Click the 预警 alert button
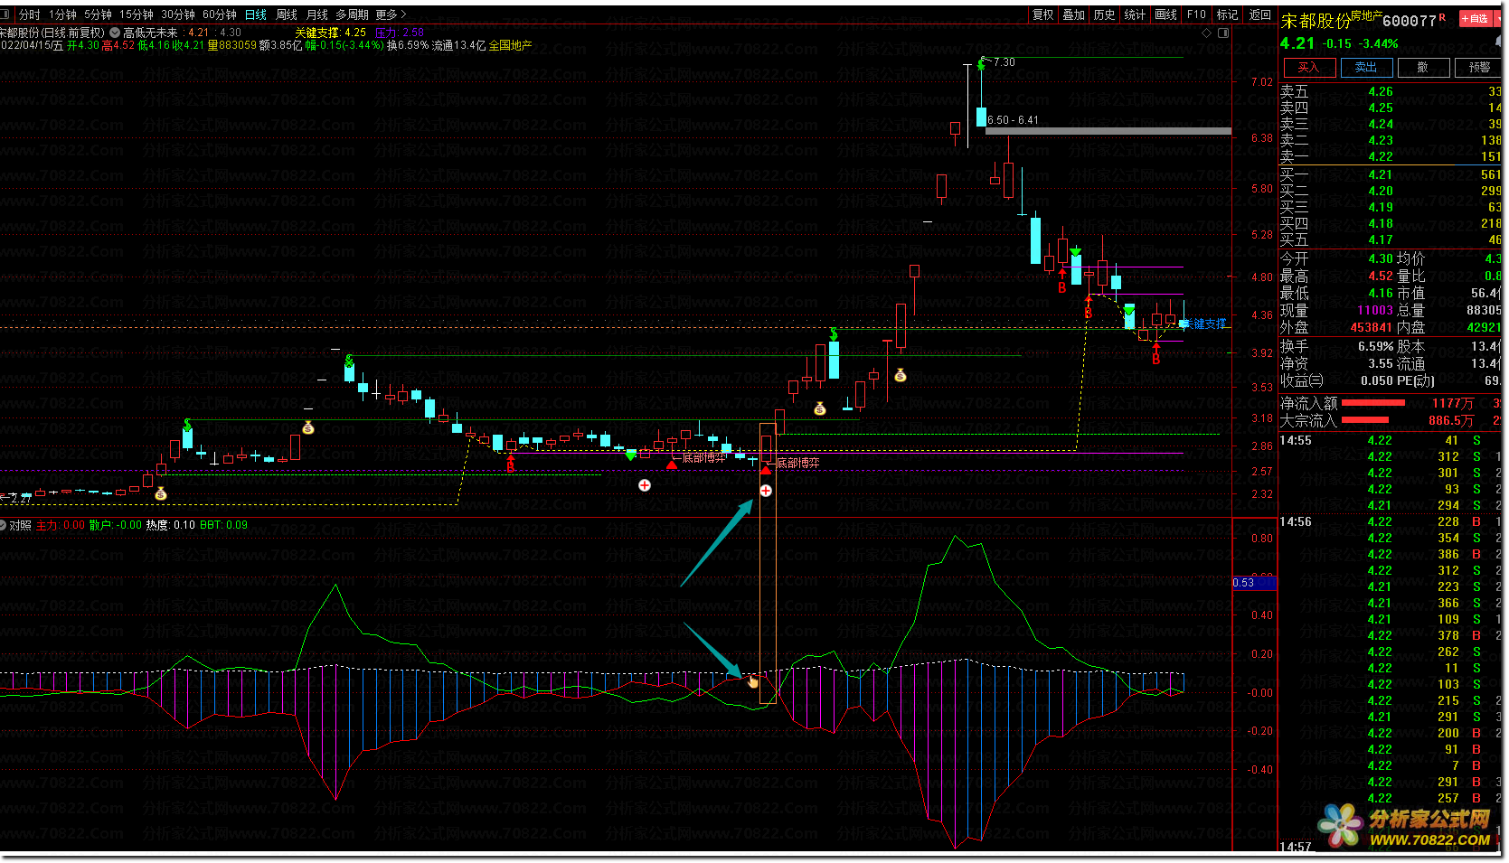This screenshot has height=863, width=1509. 1480,67
